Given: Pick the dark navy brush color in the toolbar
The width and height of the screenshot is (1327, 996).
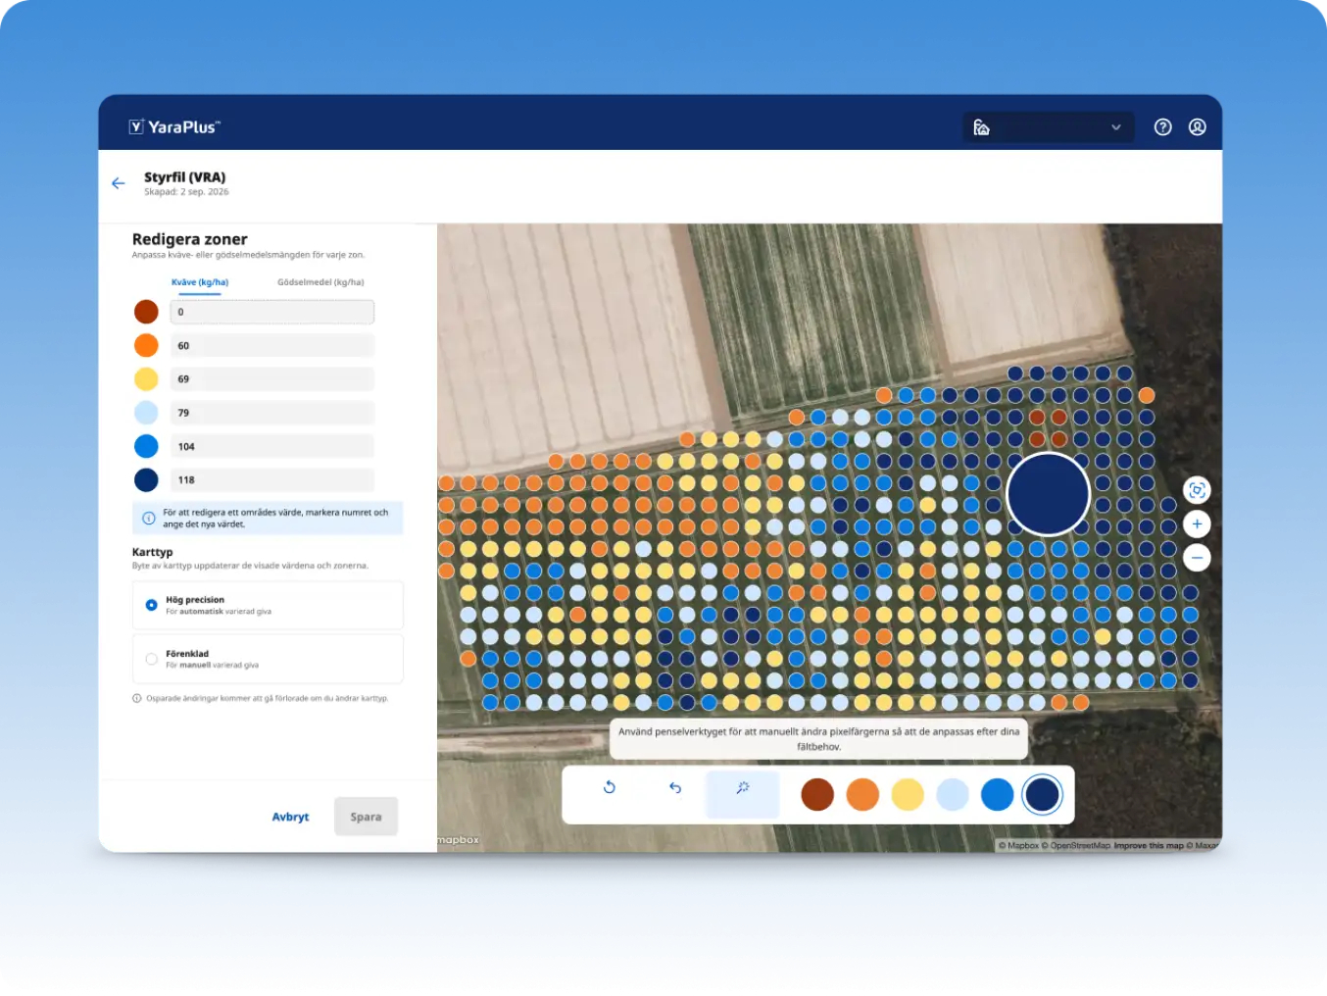Looking at the screenshot, I should 1043,794.
